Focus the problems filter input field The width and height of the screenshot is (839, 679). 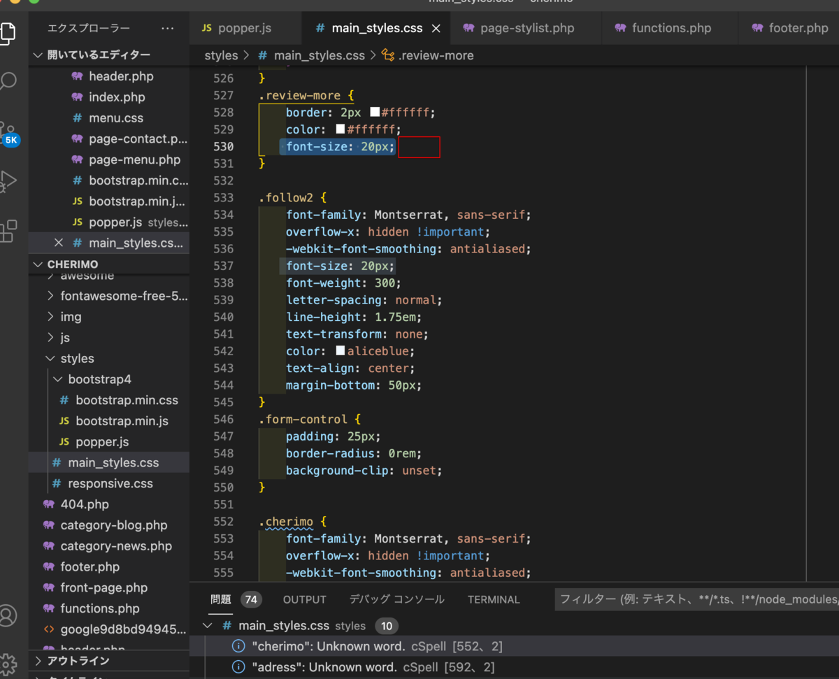pos(697,599)
